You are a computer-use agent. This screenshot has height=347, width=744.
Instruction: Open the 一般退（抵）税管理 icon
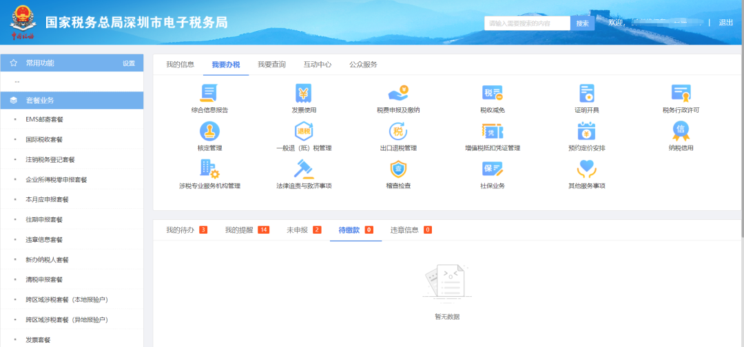[304, 131]
